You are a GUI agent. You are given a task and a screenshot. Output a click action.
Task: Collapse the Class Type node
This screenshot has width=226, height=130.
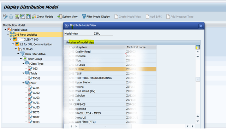pos(24,64)
